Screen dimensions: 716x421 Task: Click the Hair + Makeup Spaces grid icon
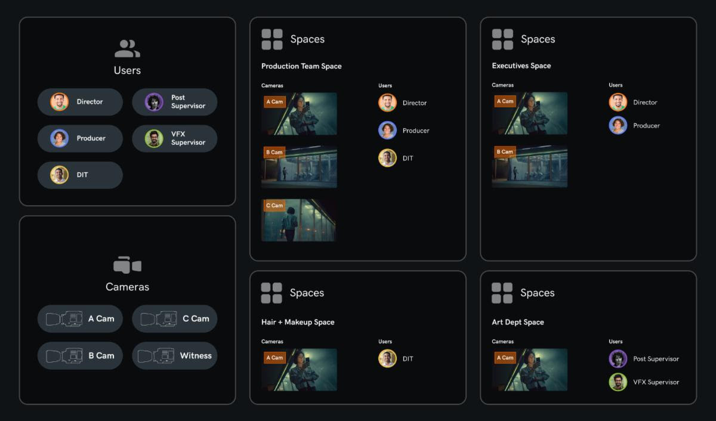(271, 293)
